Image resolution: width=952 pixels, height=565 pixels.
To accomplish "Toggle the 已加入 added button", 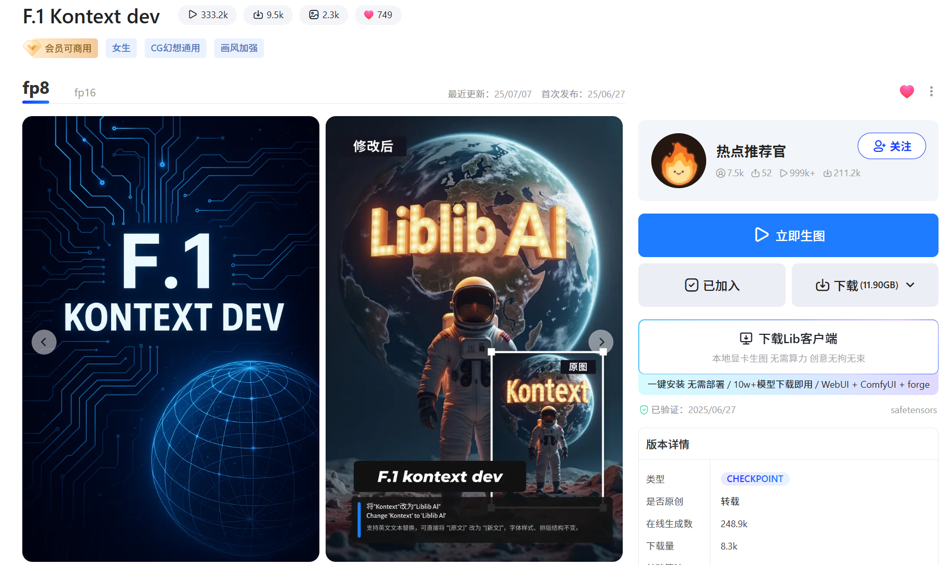I will (x=712, y=285).
